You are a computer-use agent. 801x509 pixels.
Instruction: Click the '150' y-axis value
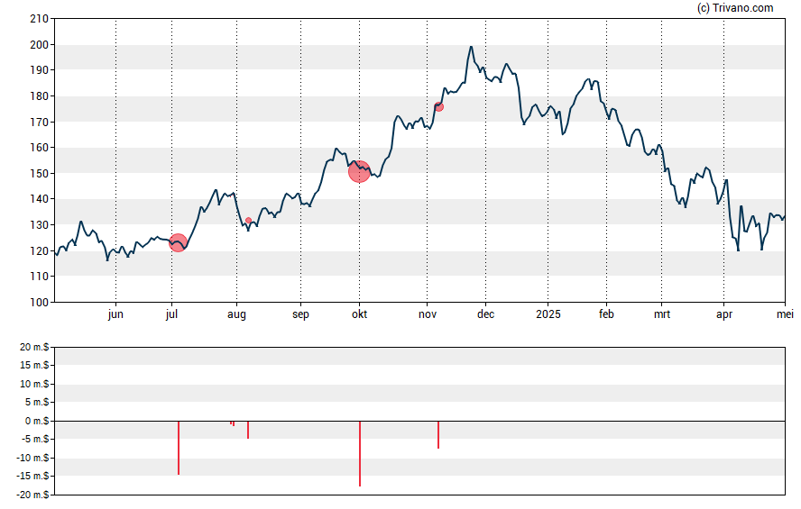click(x=39, y=173)
